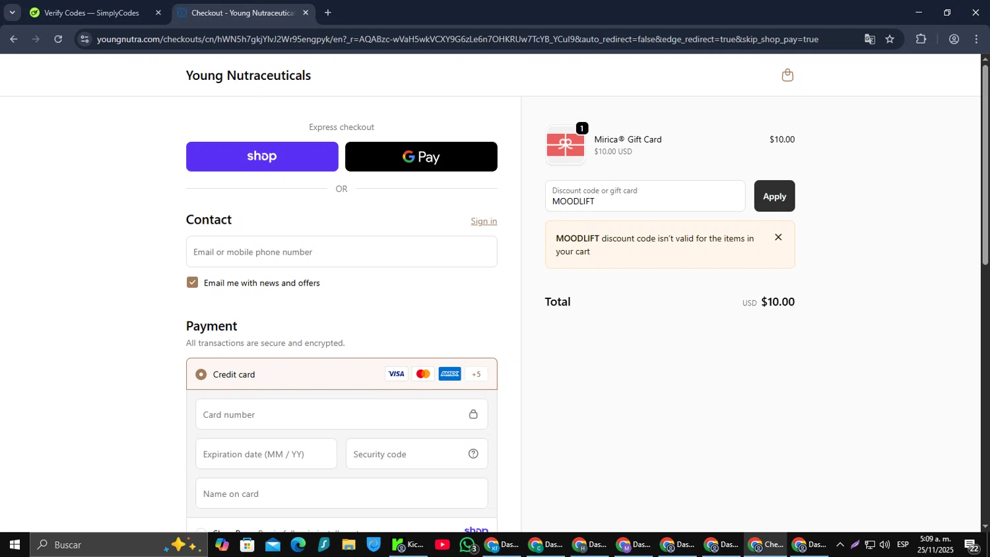Focus the Name on card field
The image size is (990, 557).
point(342,494)
